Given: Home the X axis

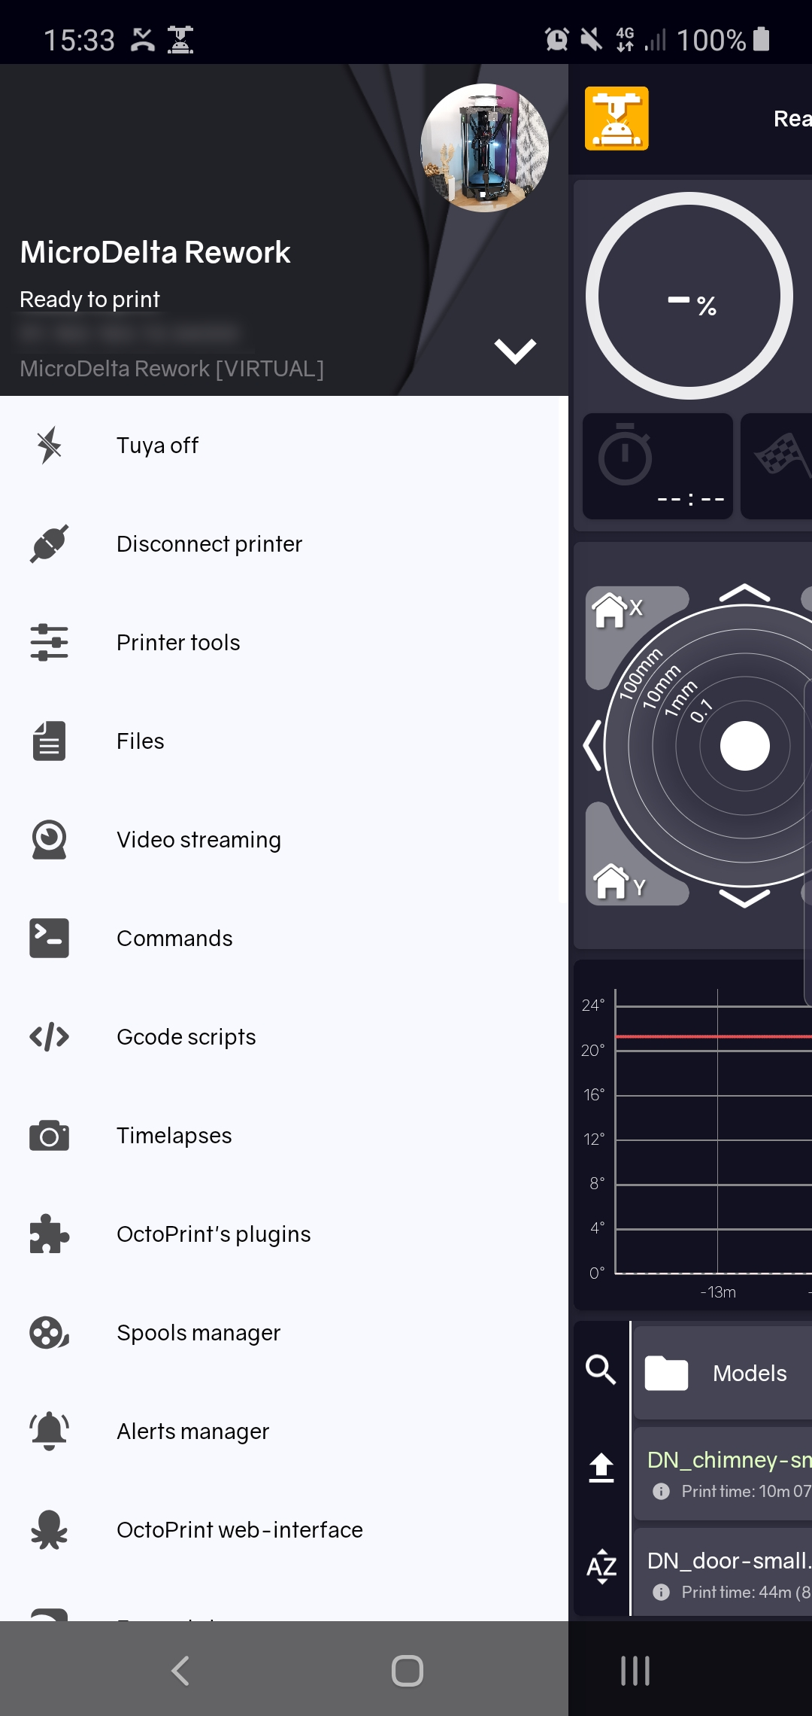Looking at the screenshot, I should click(618, 609).
